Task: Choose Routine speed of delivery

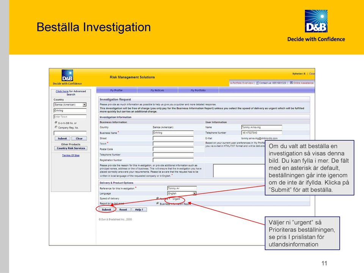Action: pyautogui.click(x=158, y=198)
